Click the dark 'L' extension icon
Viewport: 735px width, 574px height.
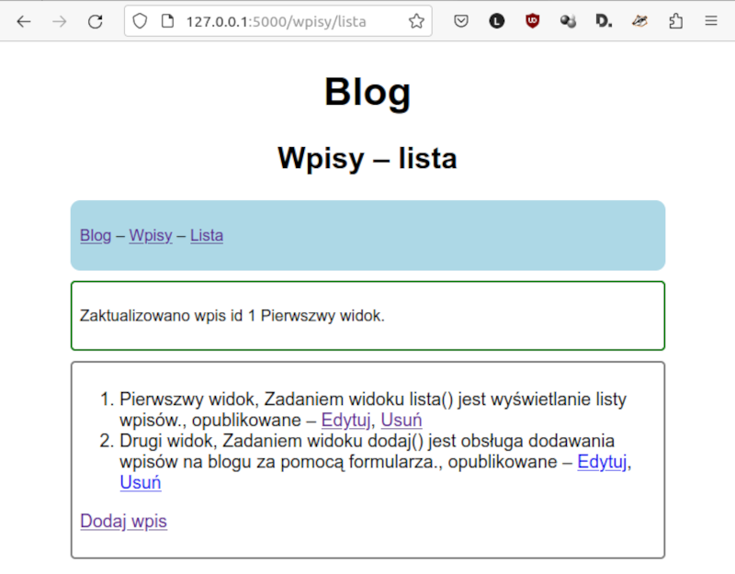[x=496, y=20]
